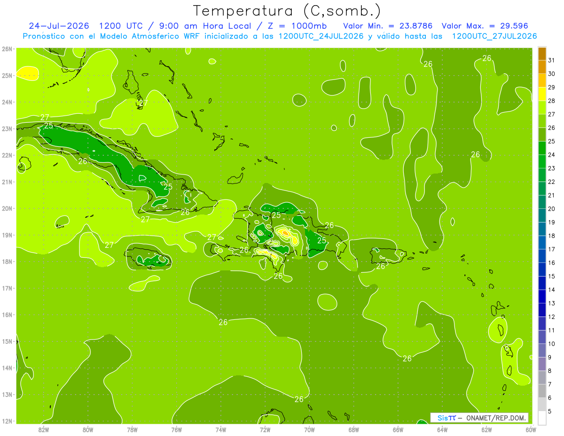
Task: Click the "24N" latitude axis label
Action: click(7, 102)
